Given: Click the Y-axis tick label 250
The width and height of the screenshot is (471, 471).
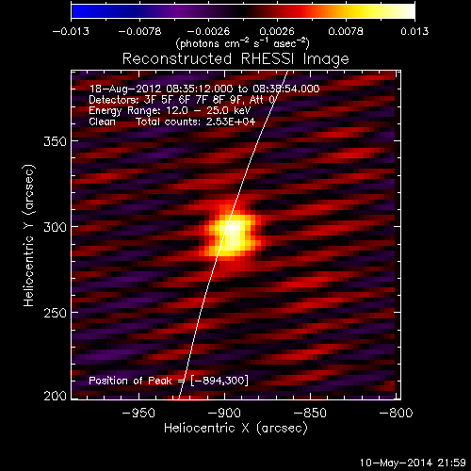Looking at the screenshot, I should pyautogui.click(x=55, y=313).
